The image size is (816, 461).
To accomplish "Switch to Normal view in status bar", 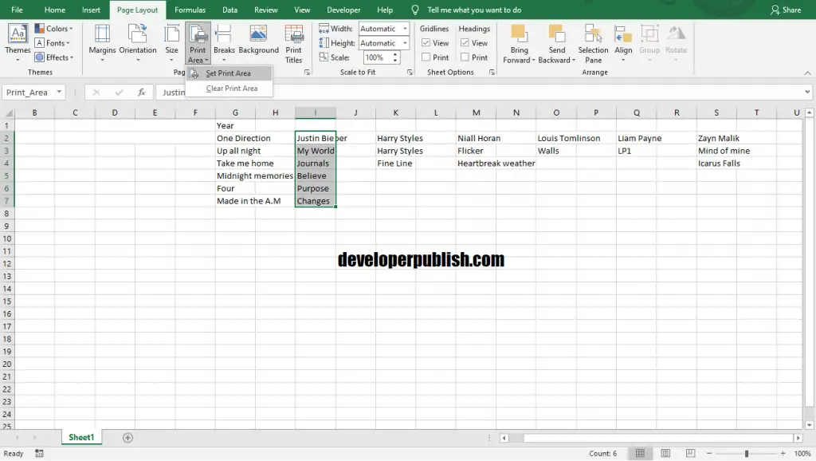I will coord(640,453).
